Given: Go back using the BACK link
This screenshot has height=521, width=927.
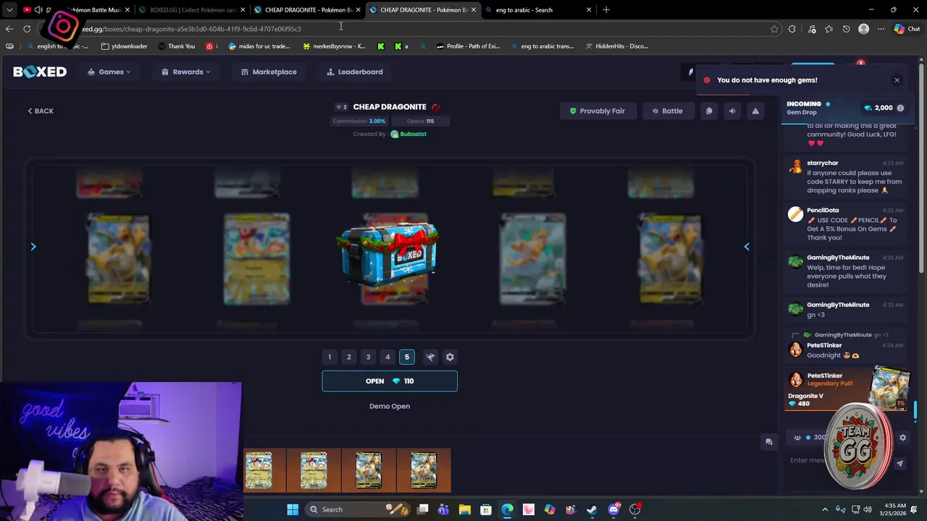Looking at the screenshot, I should 41,111.
